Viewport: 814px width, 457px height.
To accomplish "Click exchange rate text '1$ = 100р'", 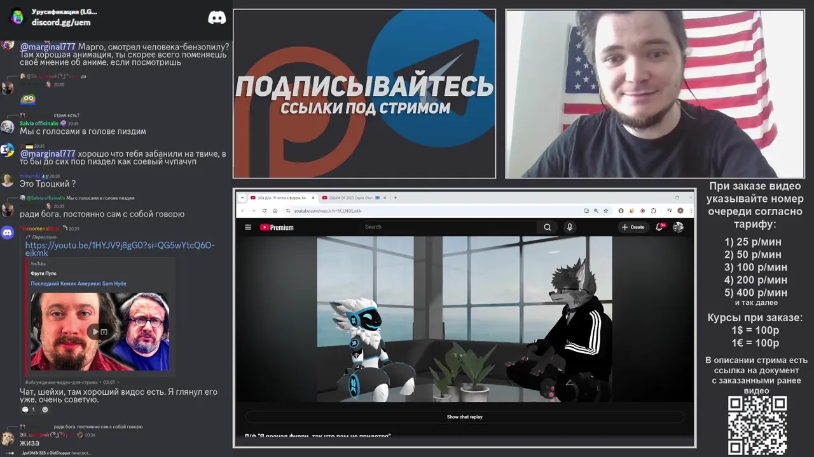I will (755, 330).
